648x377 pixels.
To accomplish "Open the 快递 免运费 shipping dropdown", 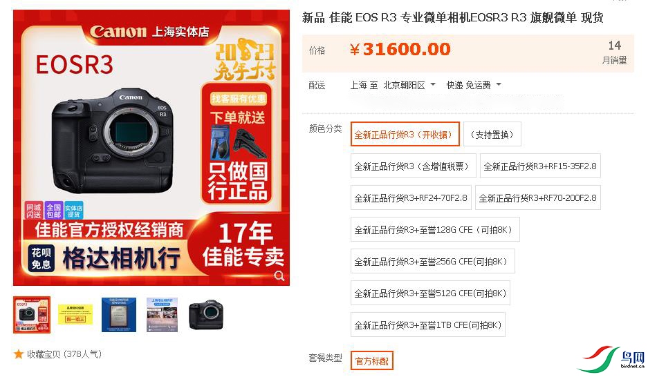I will pyautogui.click(x=474, y=85).
